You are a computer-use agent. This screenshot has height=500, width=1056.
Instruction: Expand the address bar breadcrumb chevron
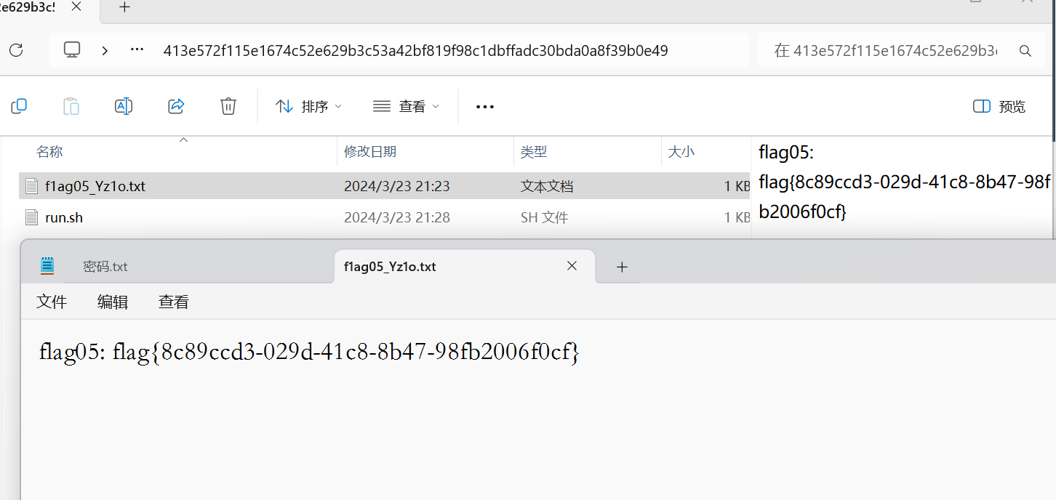[x=105, y=50]
